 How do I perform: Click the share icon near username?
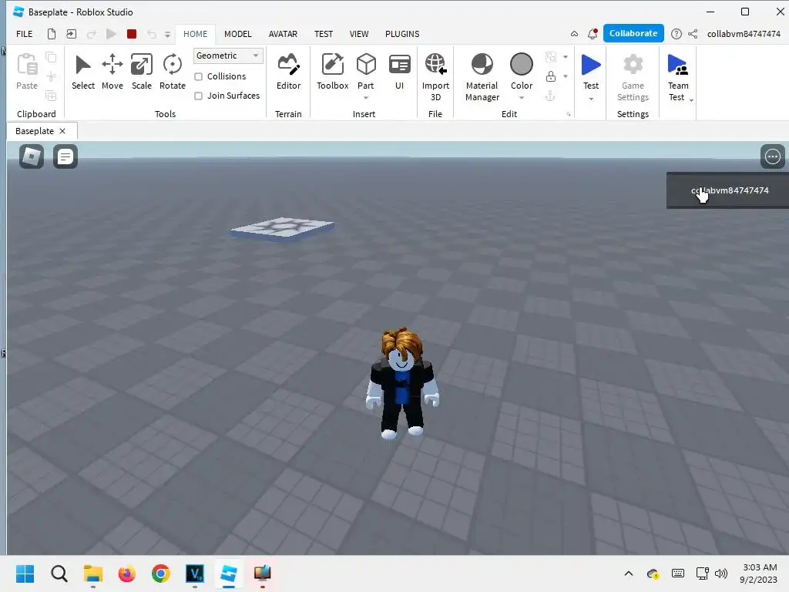(x=693, y=34)
